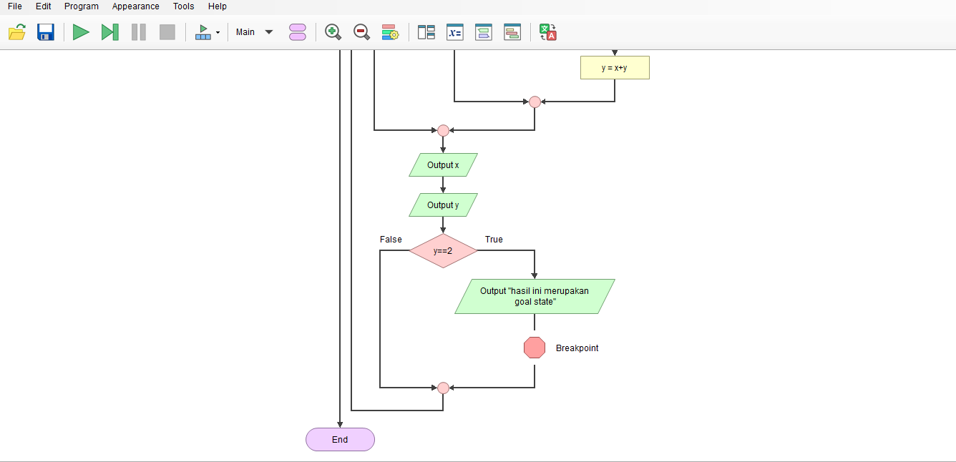The image size is (956, 462).
Task: Open the chart style settings icon
Action: point(390,32)
